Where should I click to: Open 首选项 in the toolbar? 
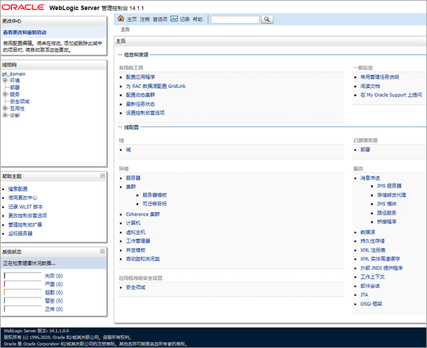click(x=160, y=19)
